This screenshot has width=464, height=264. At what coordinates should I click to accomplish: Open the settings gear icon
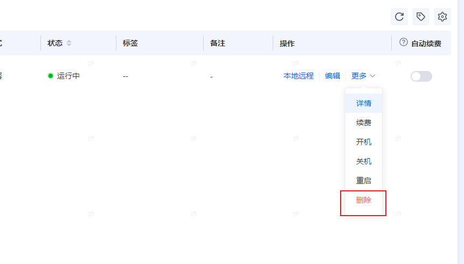[x=442, y=17]
